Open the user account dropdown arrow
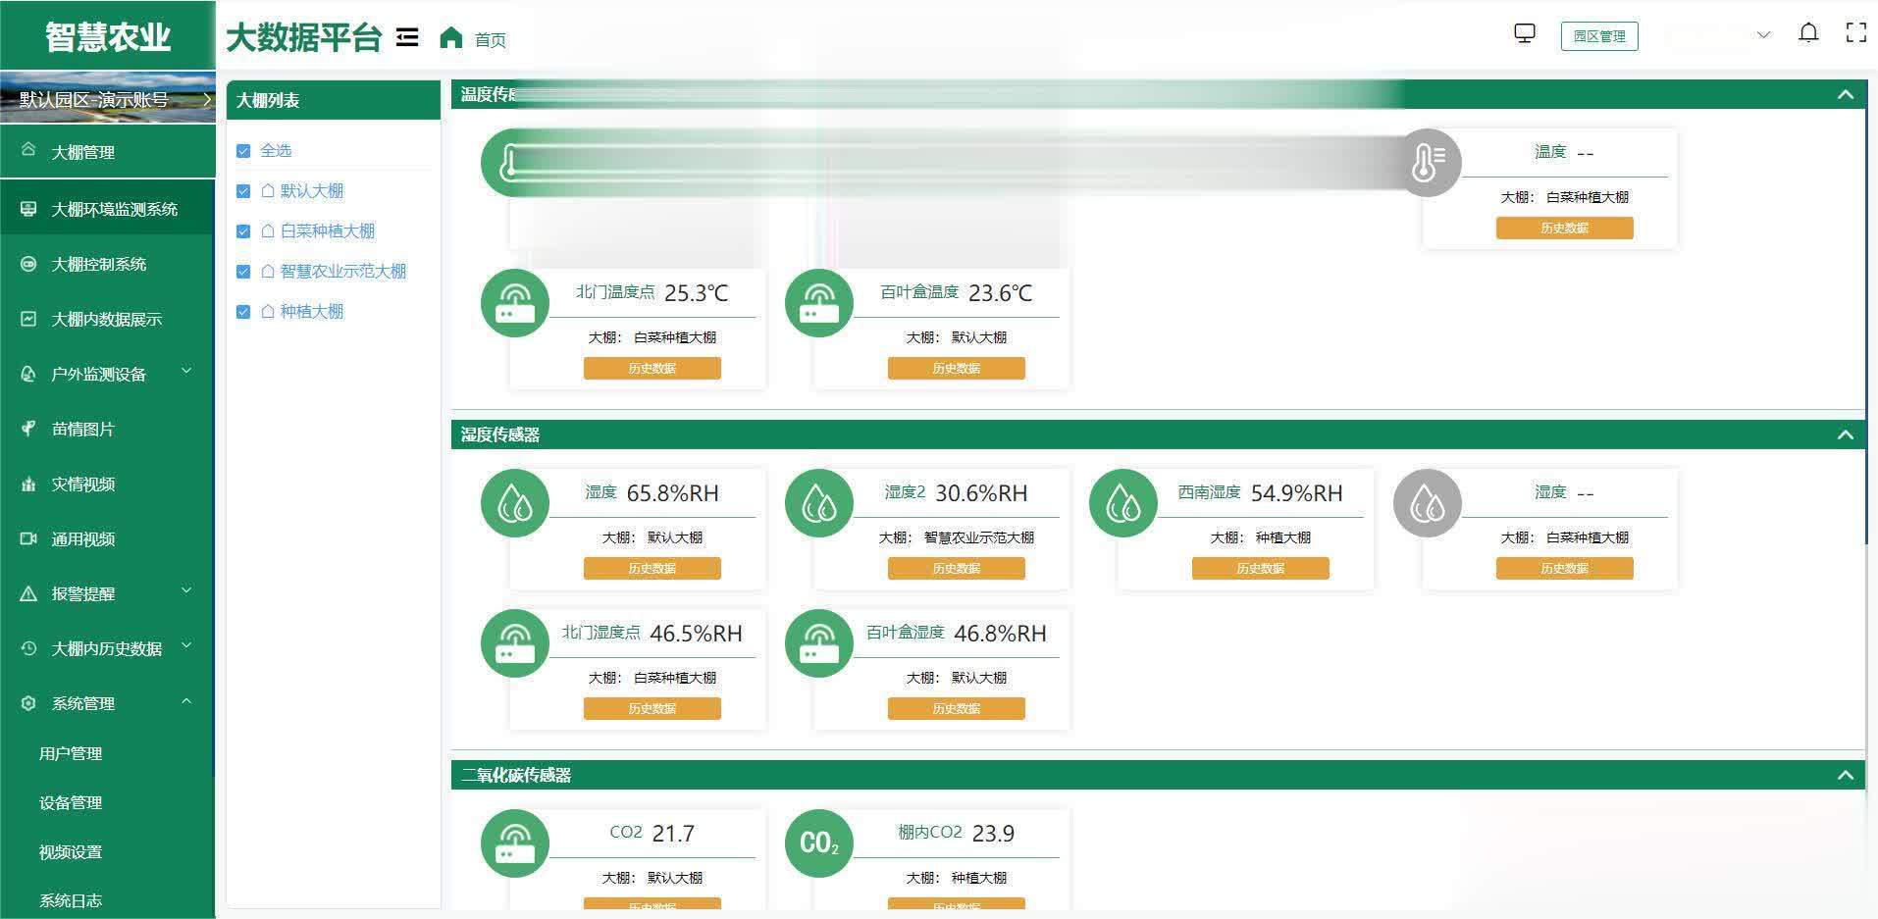 pos(1763,35)
